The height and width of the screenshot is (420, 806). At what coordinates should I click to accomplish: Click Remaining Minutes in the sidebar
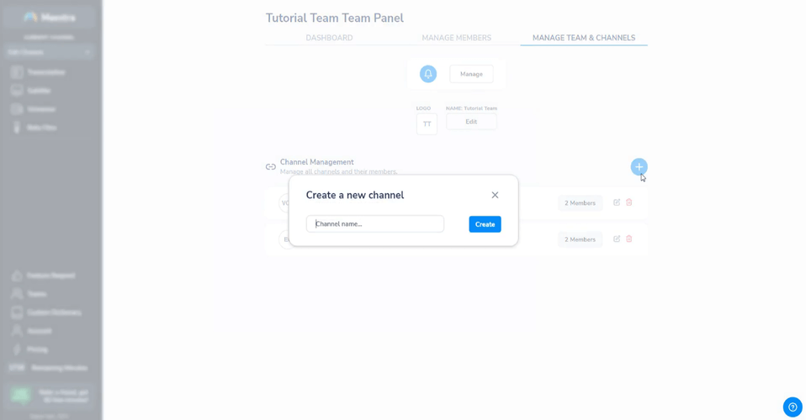pyautogui.click(x=48, y=368)
